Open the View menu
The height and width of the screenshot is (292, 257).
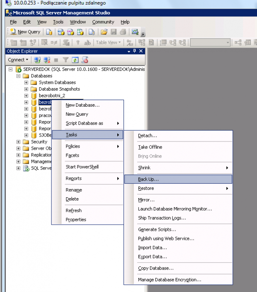pyautogui.click(x=42, y=22)
